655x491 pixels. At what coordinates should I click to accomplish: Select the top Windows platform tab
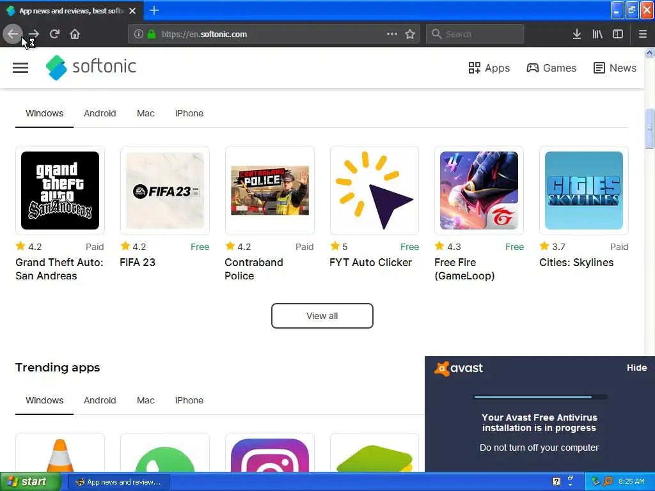44,113
